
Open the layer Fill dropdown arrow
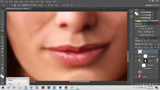158,47
